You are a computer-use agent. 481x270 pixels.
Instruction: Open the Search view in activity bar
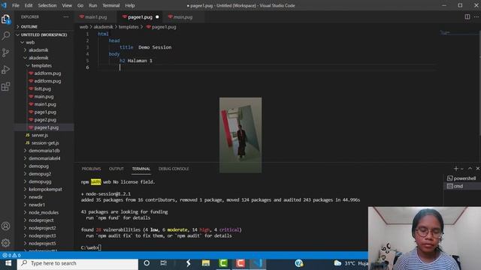(x=6, y=36)
